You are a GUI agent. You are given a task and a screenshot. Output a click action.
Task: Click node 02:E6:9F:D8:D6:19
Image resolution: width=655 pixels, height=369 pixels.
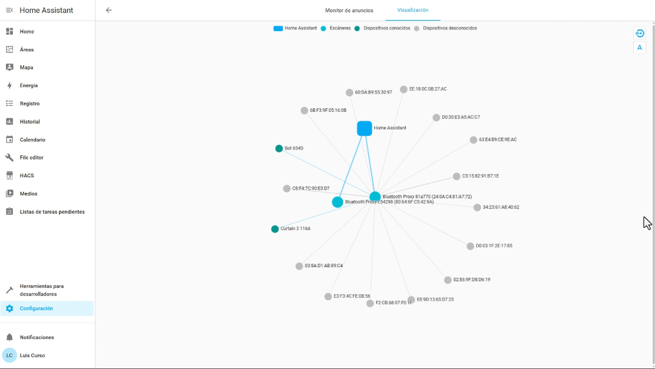(x=448, y=280)
